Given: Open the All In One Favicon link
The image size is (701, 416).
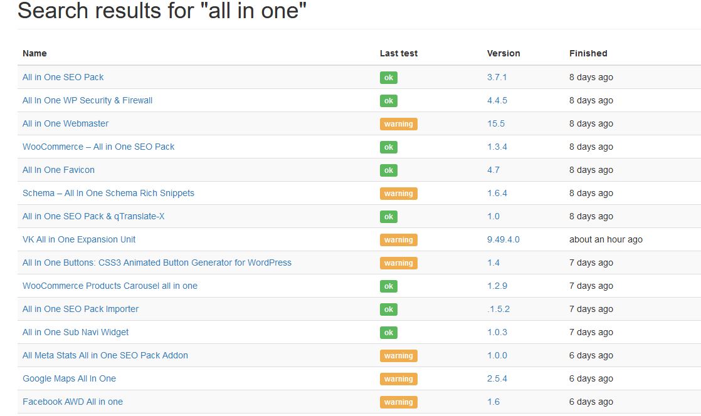Looking at the screenshot, I should [58, 170].
